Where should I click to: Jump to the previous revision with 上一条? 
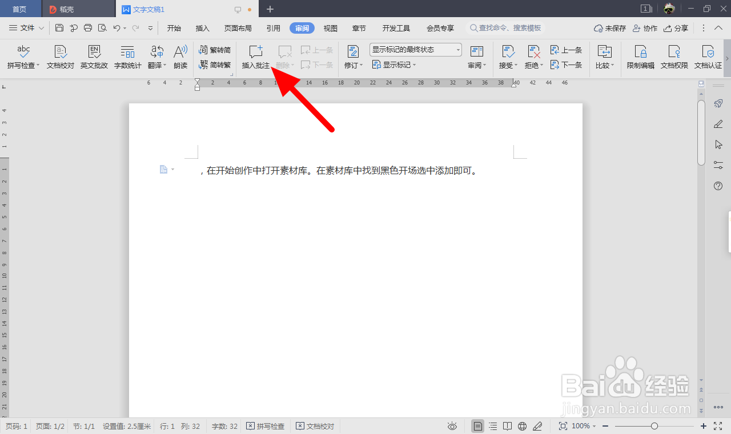coord(567,50)
